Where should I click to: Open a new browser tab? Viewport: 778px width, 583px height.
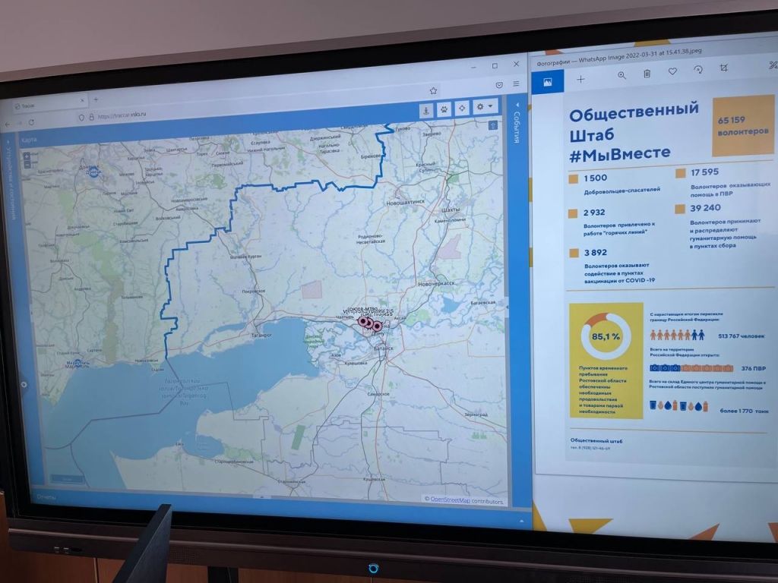96,99
